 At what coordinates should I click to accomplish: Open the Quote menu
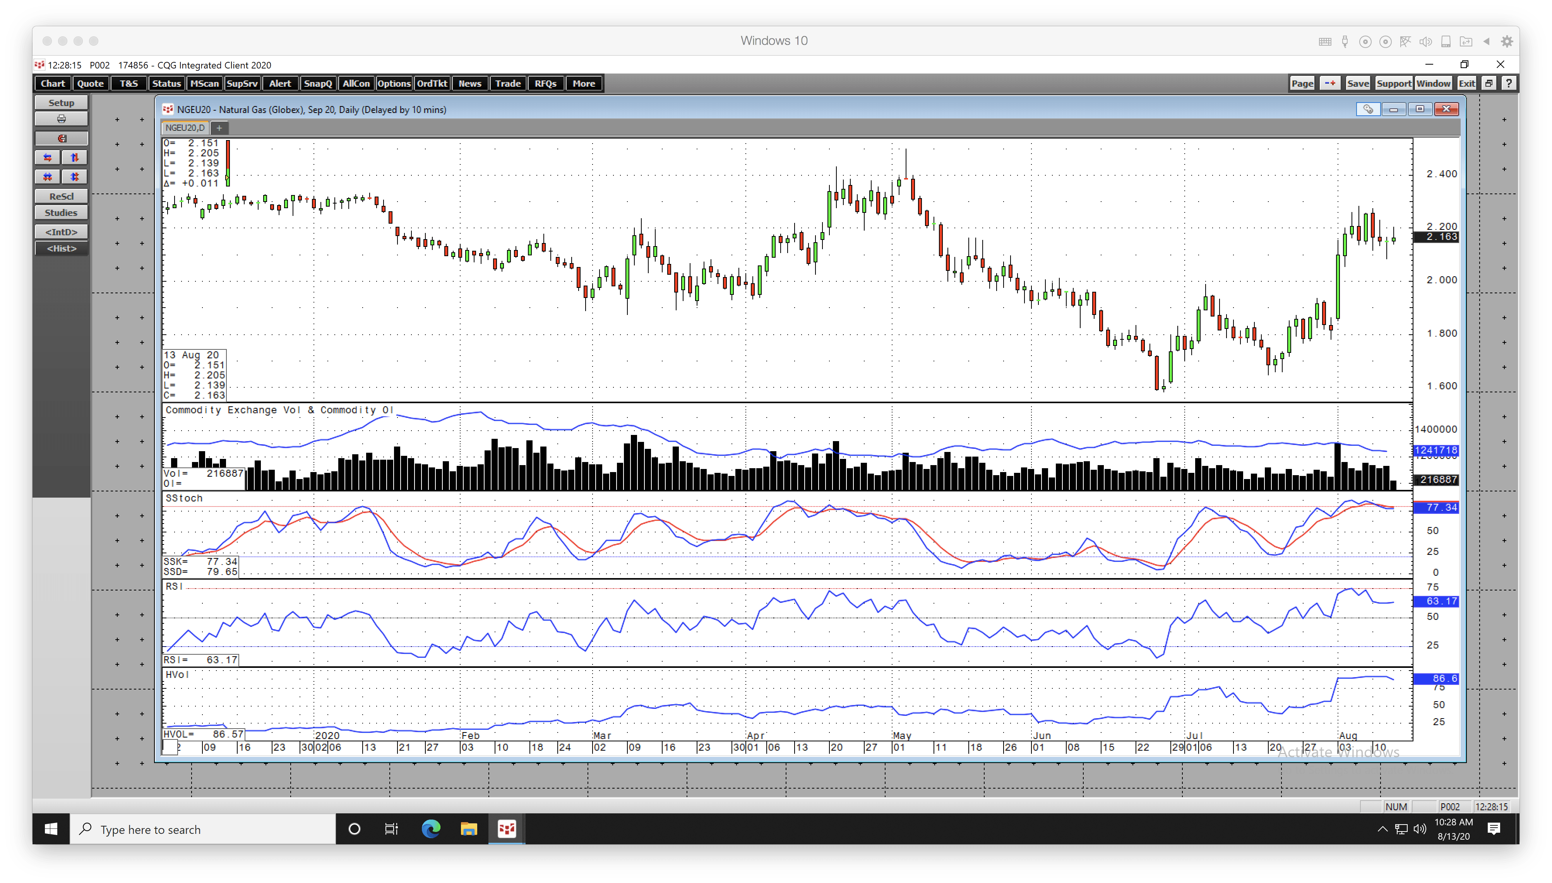coord(90,84)
